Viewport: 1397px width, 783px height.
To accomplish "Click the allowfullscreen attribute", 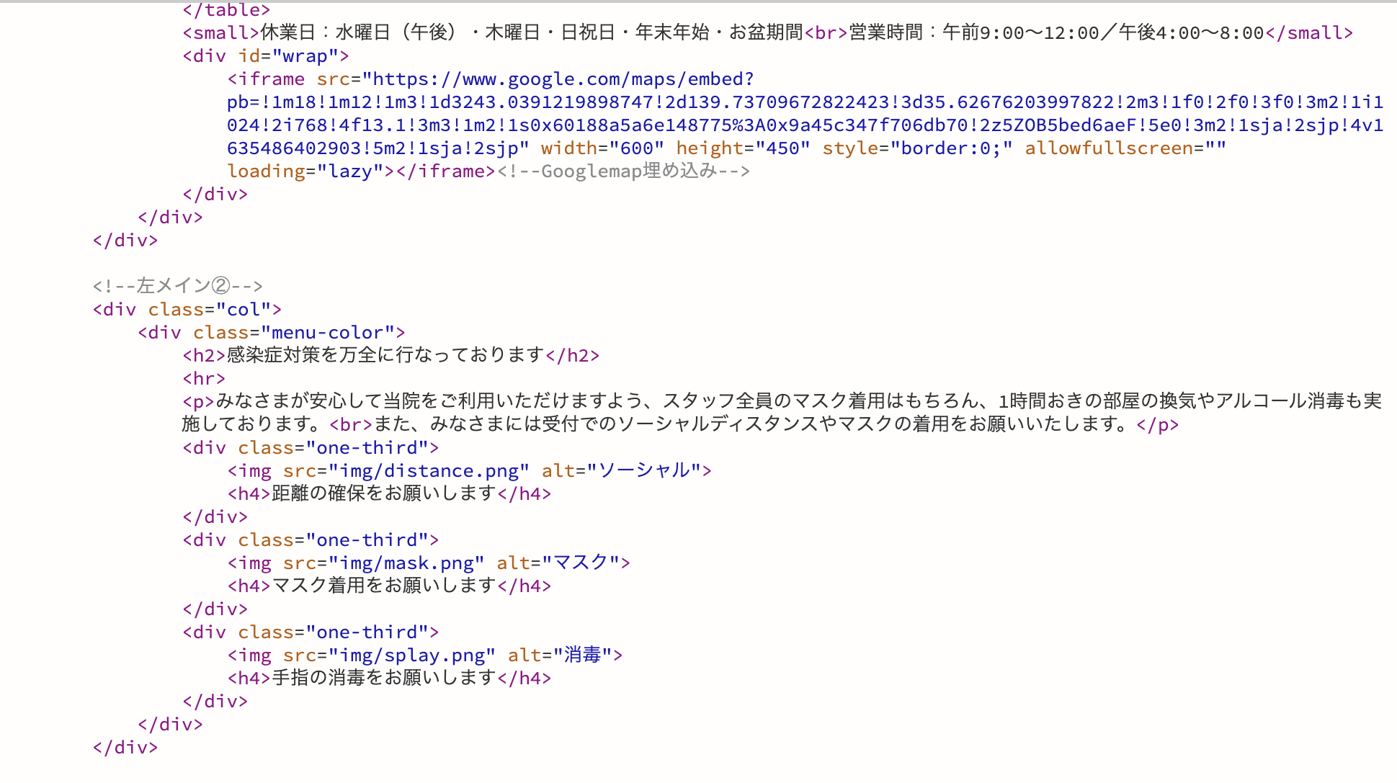I will 1125,148.
